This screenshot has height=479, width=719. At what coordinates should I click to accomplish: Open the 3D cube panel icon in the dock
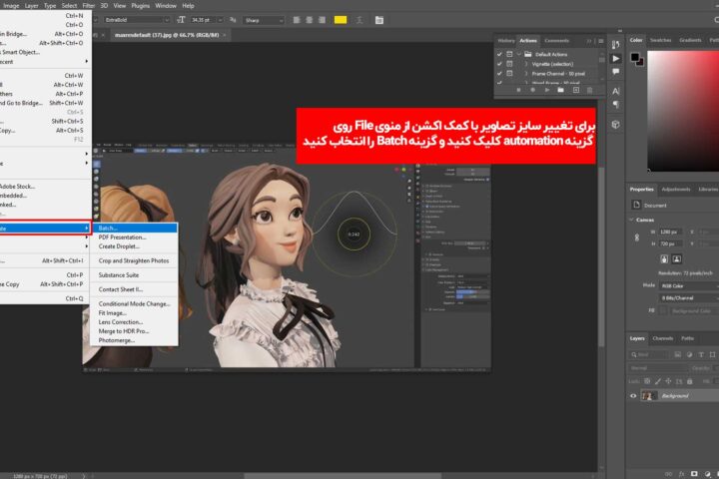[616, 124]
